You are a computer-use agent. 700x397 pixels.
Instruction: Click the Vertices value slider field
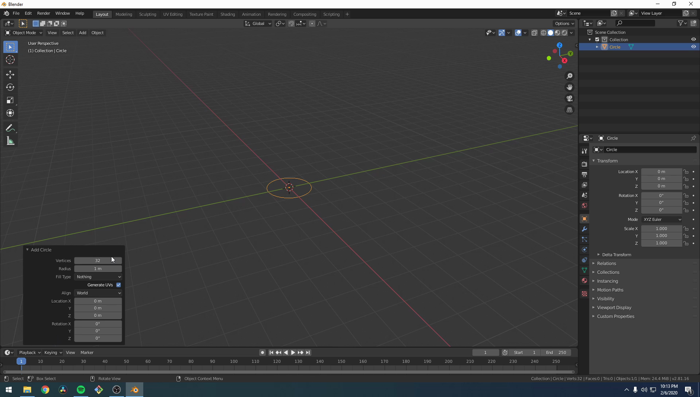[x=98, y=260]
